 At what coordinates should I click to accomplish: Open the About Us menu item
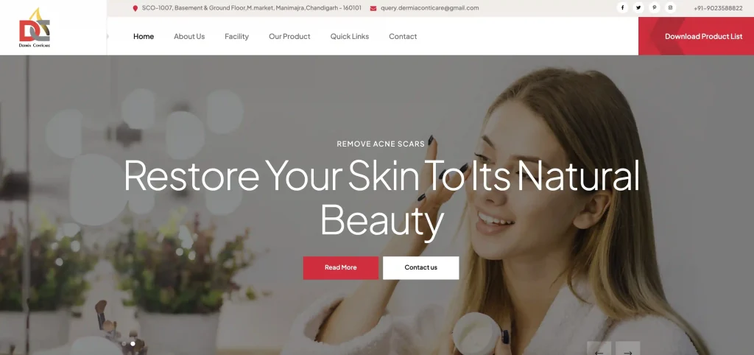pos(189,37)
